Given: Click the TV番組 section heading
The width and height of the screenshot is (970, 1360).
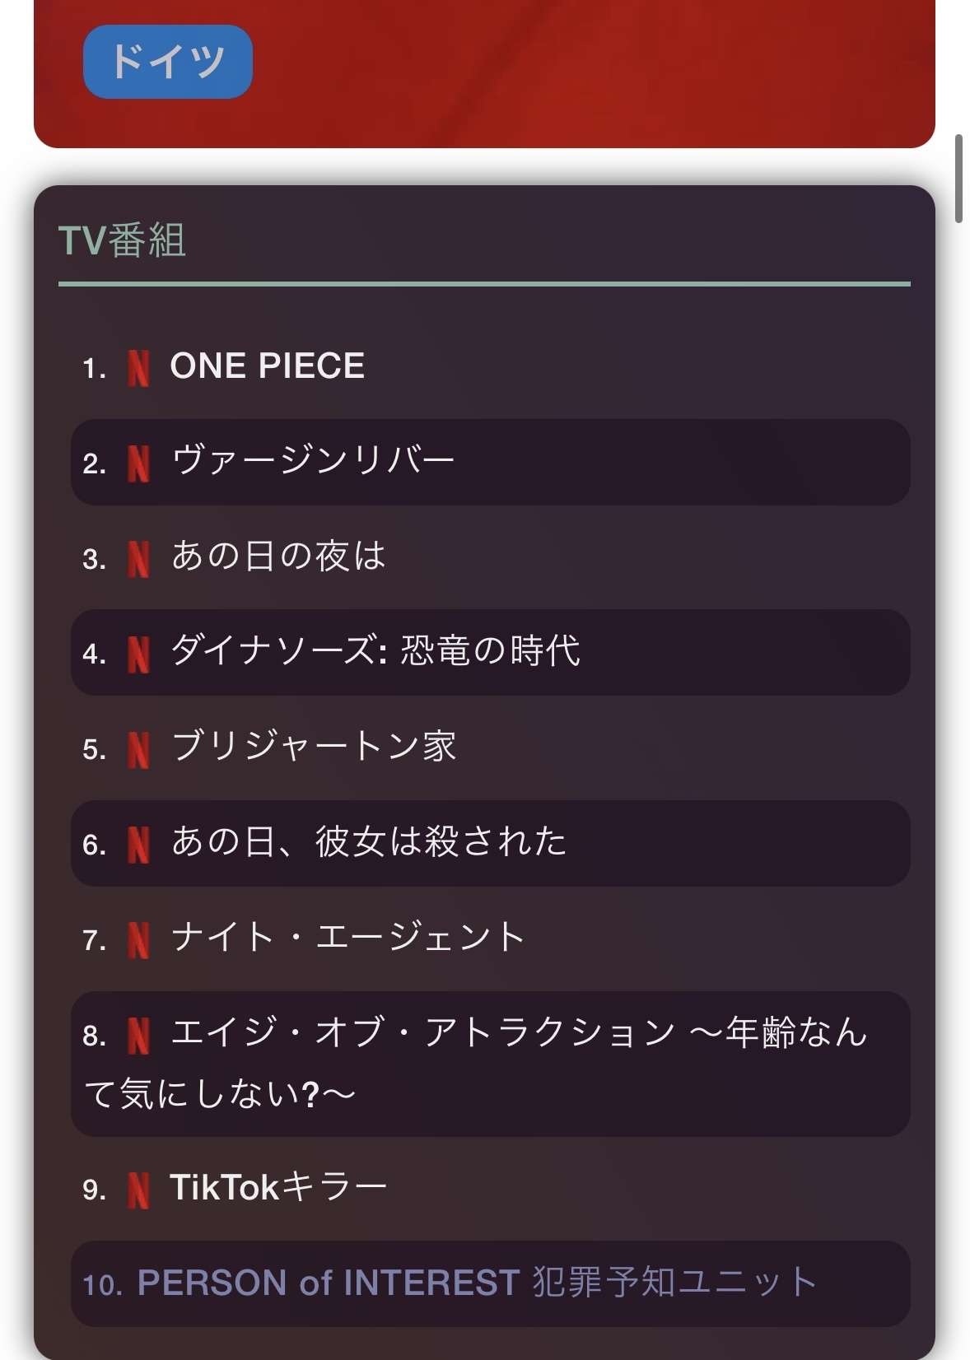Looking at the screenshot, I should [122, 241].
